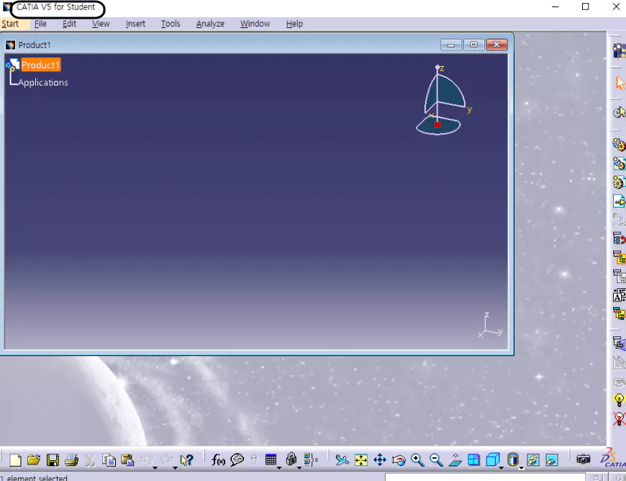This screenshot has width=626, height=481.
Task: Close the Product1 document window
Action: coord(496,45)
